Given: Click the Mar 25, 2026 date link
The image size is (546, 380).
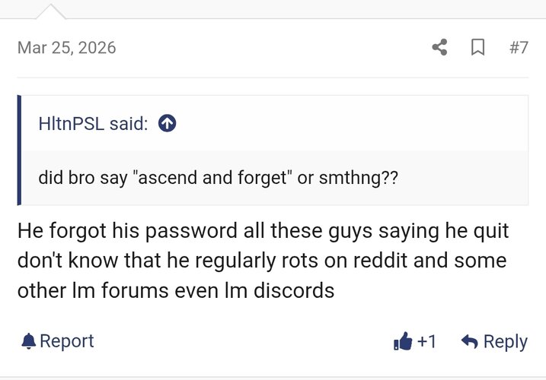Looking at the screenshot, I should (x=67, y=47).
